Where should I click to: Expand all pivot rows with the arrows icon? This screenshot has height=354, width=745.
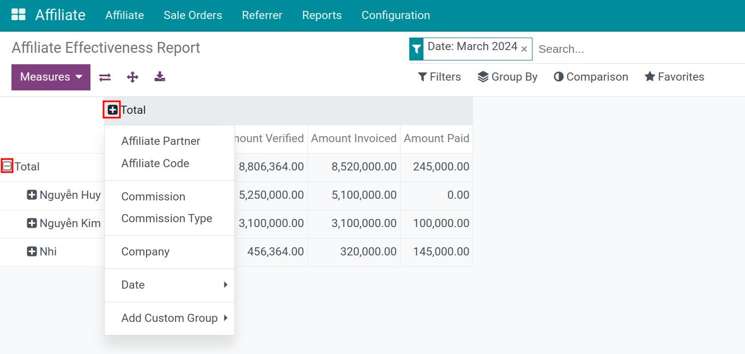pyautogui.click(x=132, y=77)
